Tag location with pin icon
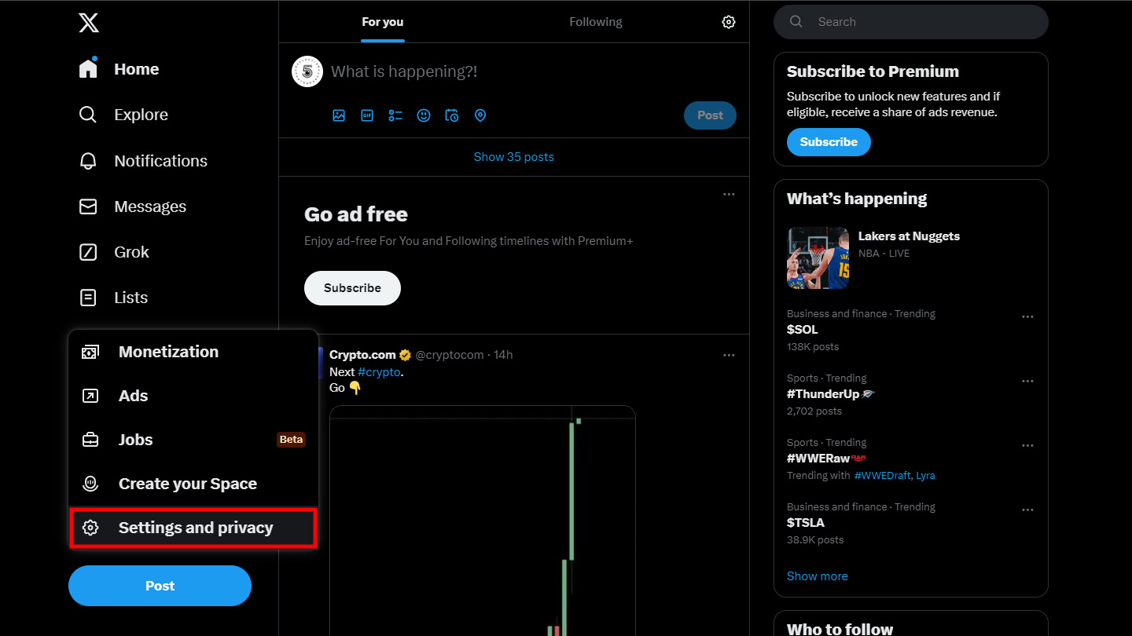 pos(480,115)
